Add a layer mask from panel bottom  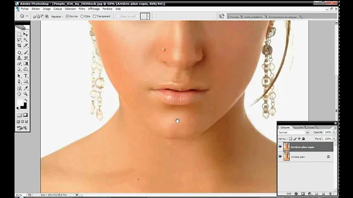point(303,194)
